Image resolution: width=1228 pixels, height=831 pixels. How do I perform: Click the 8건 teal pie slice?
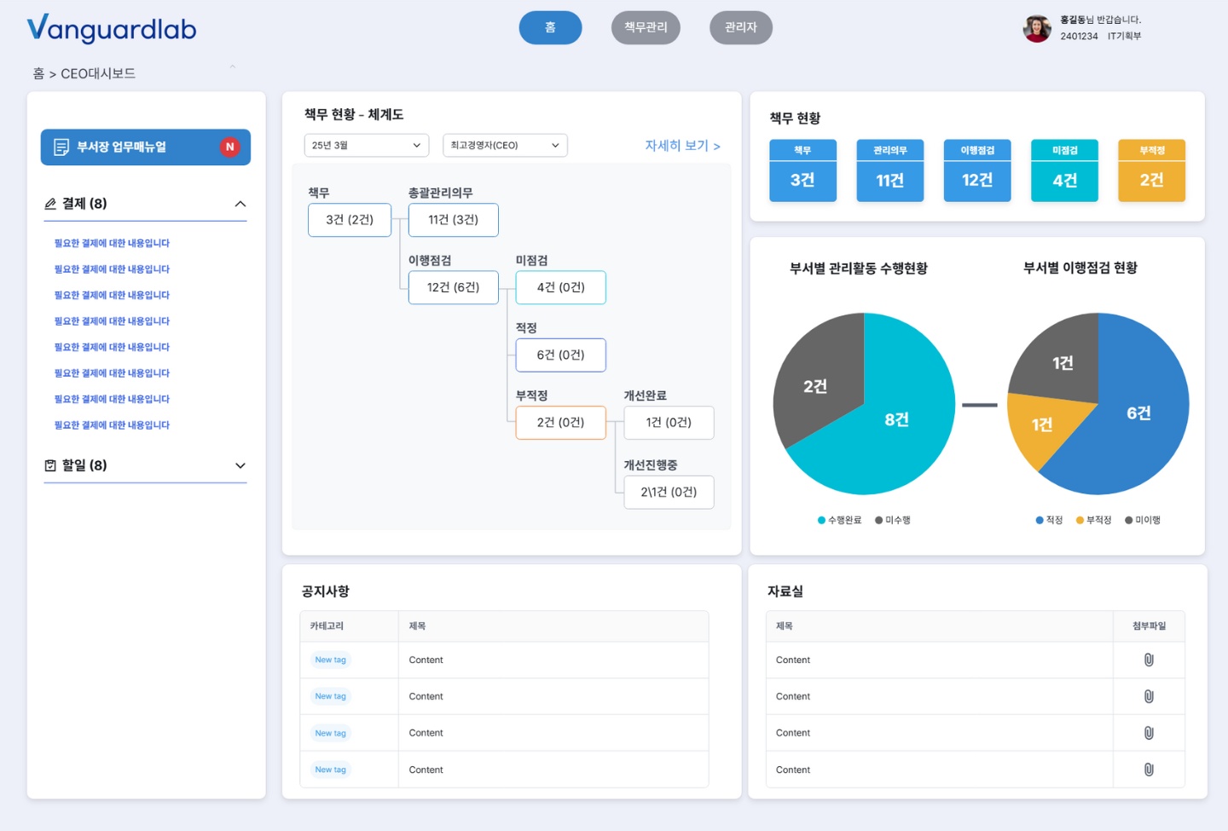point(895,419)
